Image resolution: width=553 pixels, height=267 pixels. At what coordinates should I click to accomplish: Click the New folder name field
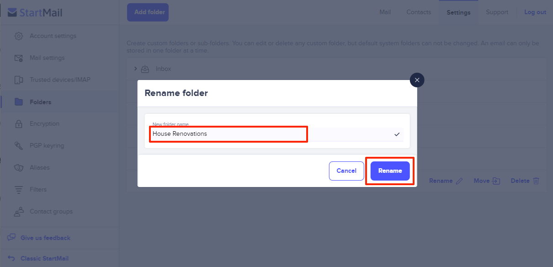pyautogui.click(x=229, y=134)
